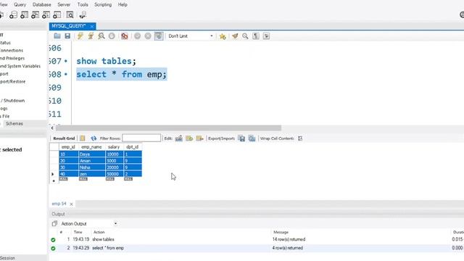Create a new stored procedure toolbar icon

[x=46, y=14]
